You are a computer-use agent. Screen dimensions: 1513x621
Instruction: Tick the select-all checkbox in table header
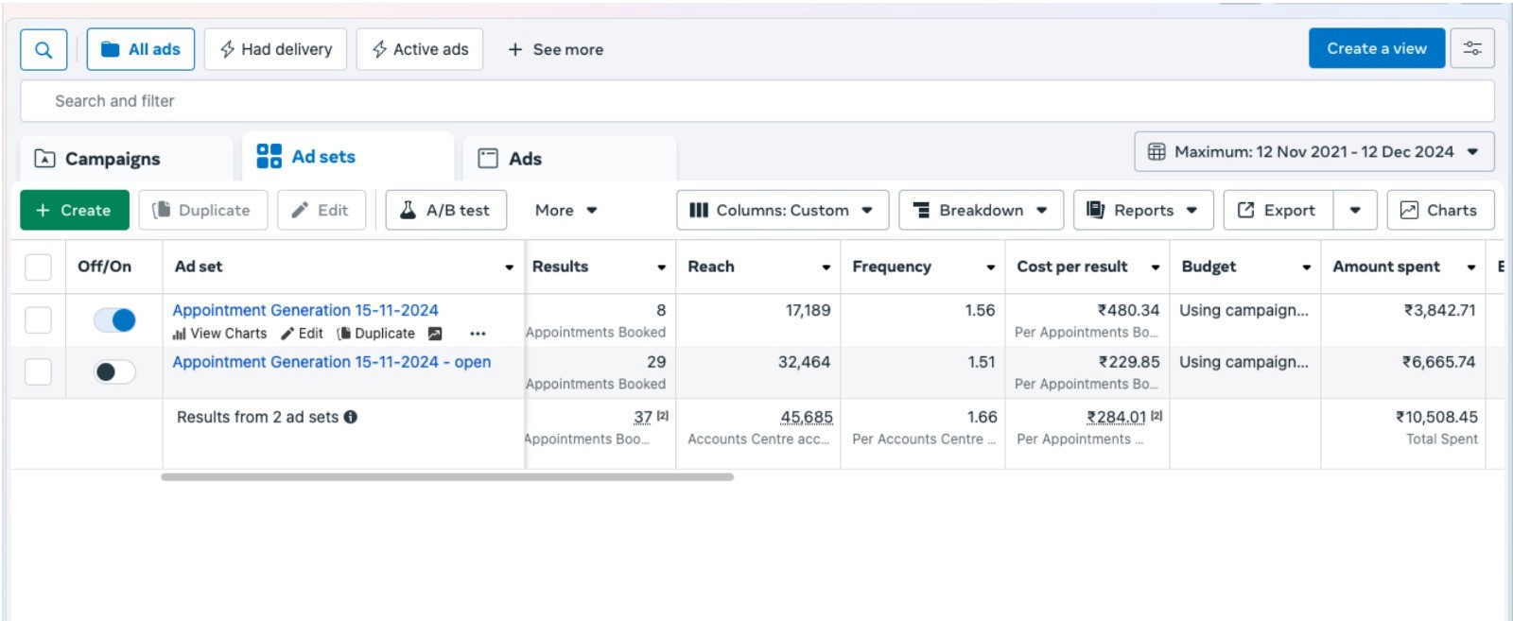tap(38, 267)
